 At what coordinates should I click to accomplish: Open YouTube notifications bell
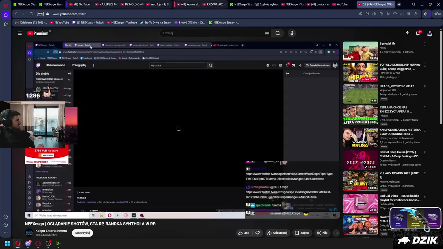(x=418, y=33)
